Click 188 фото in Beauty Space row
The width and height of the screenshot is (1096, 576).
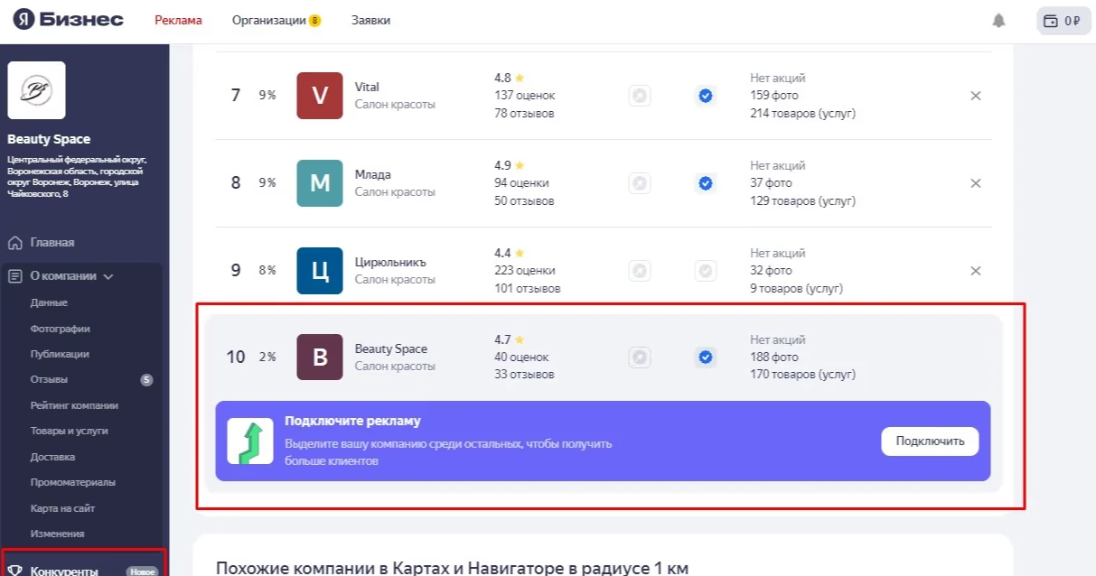coord(774,357)
